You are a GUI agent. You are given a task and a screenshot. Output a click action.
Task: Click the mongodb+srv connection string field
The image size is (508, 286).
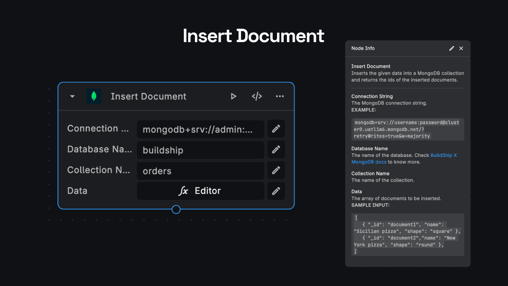tap(200, 129)
